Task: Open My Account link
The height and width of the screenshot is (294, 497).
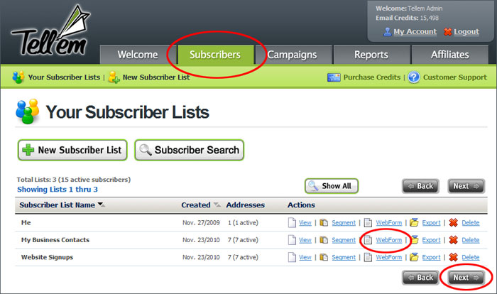Action: coord(415,32)
